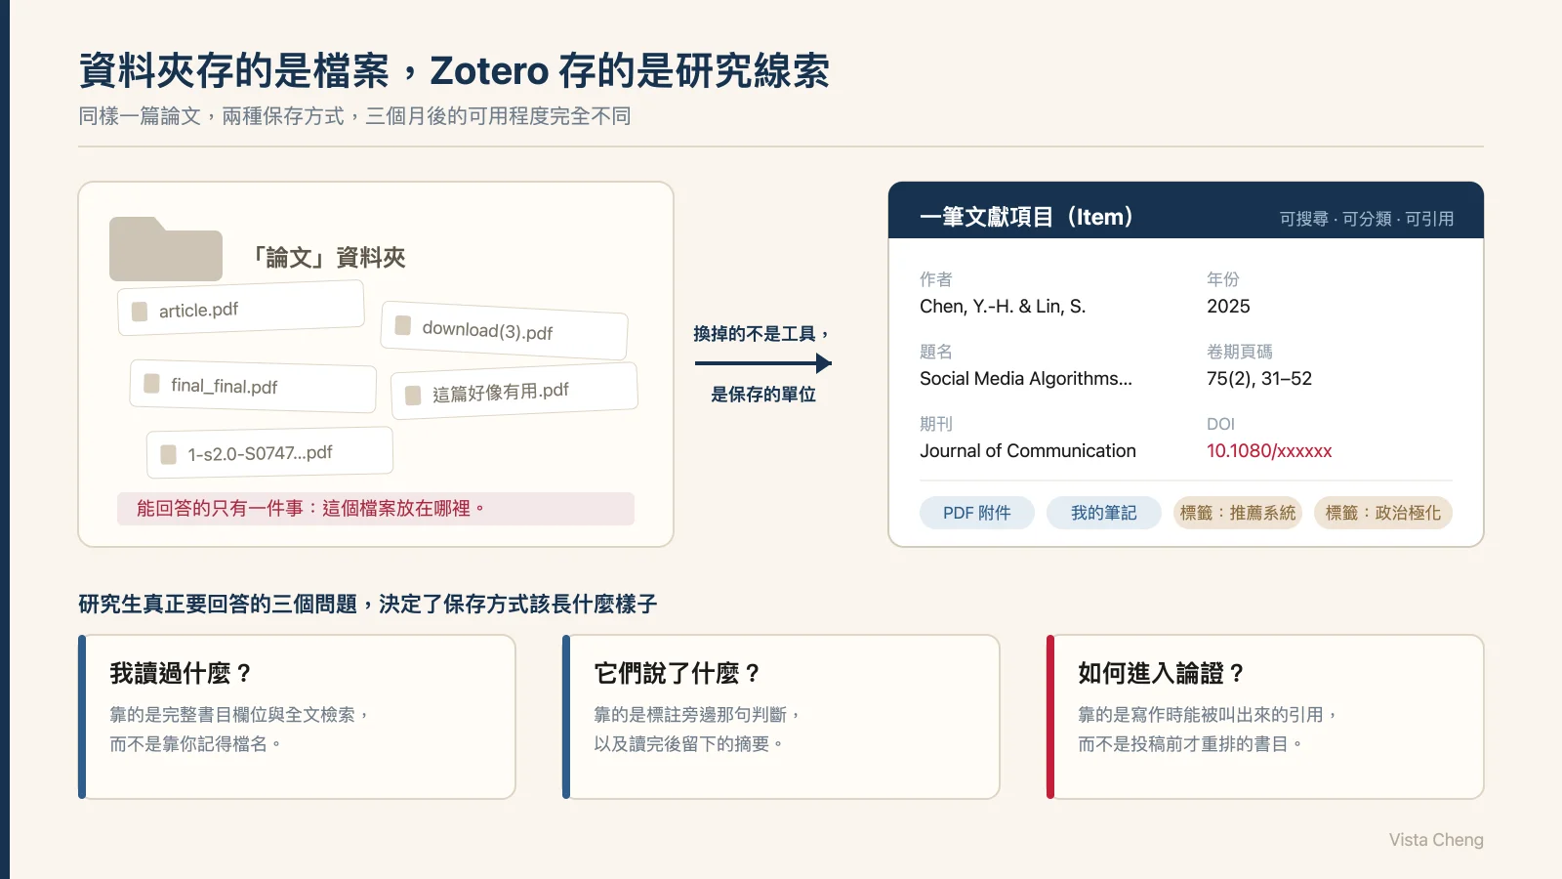
Task: Click the 如何進入論證？ card heading
Action: [1162, 673]
